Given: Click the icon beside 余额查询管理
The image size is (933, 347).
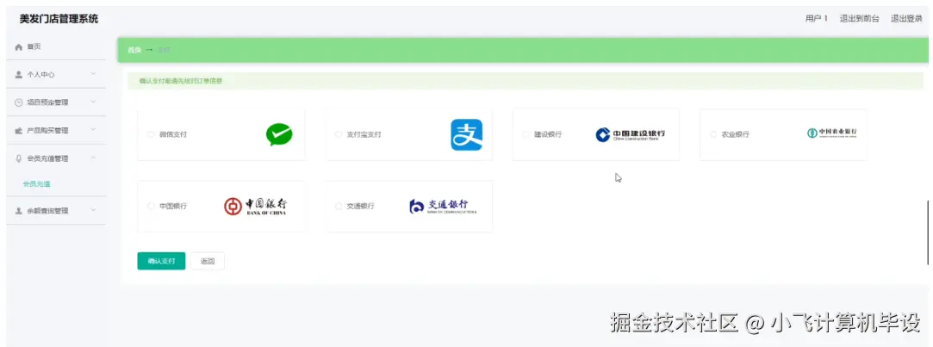Looking at the screenshot, I should (18, 211).
